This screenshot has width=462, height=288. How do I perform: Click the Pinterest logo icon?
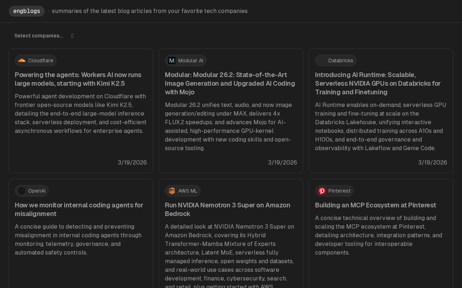pos(322,191)
